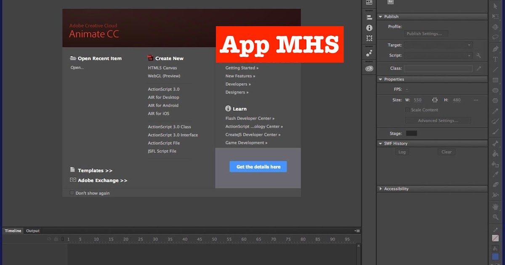Select the Ink Bottle tool
Screen dimensions: 505x265
495,164
